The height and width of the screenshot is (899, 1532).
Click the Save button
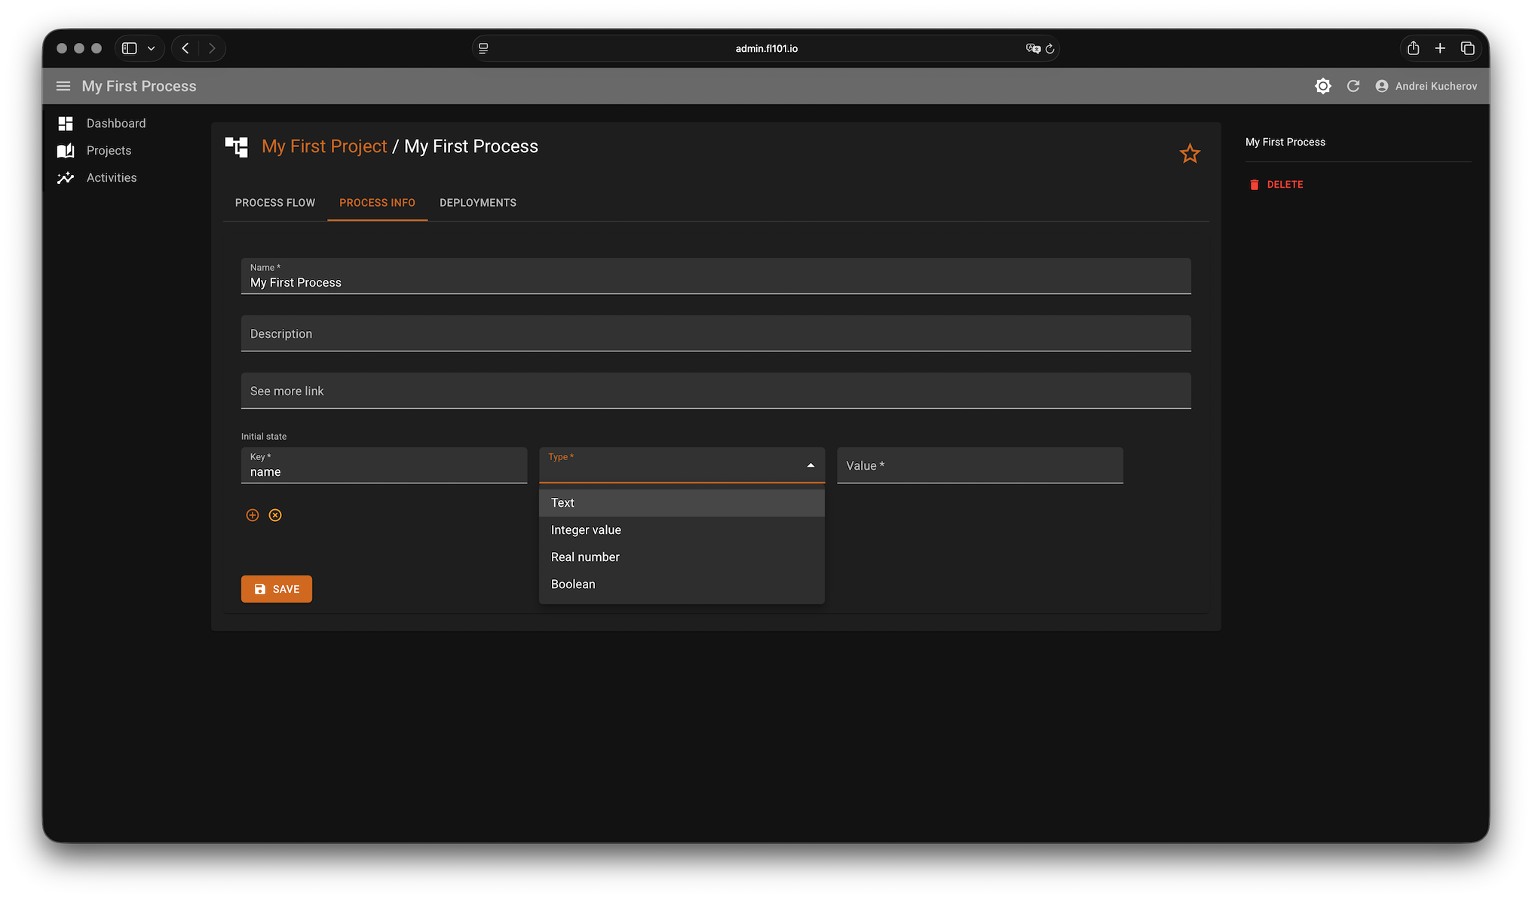click(276, 589)
